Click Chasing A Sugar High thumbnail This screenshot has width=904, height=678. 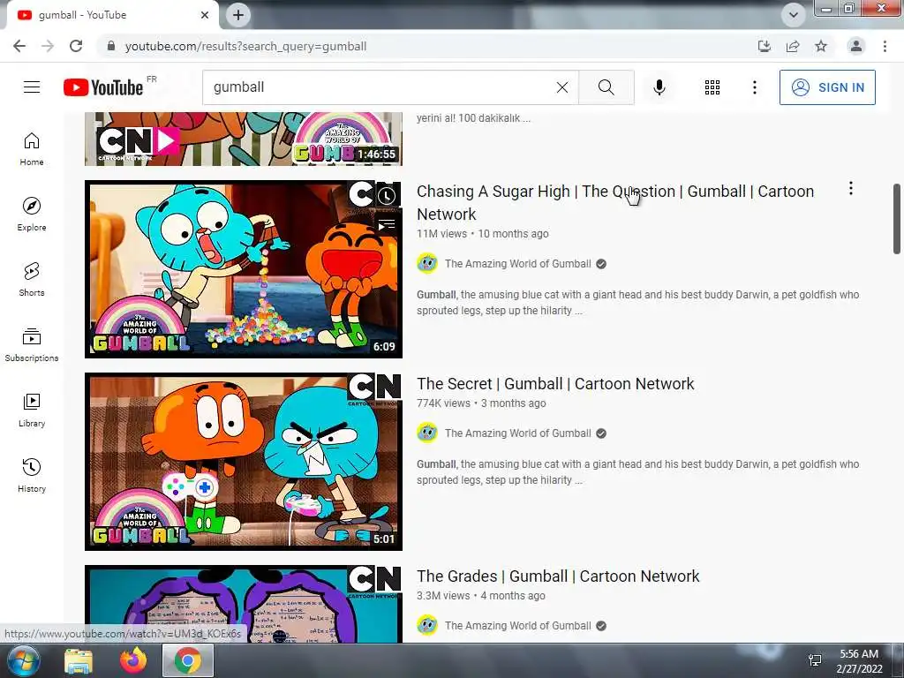(x=244, y=269)
